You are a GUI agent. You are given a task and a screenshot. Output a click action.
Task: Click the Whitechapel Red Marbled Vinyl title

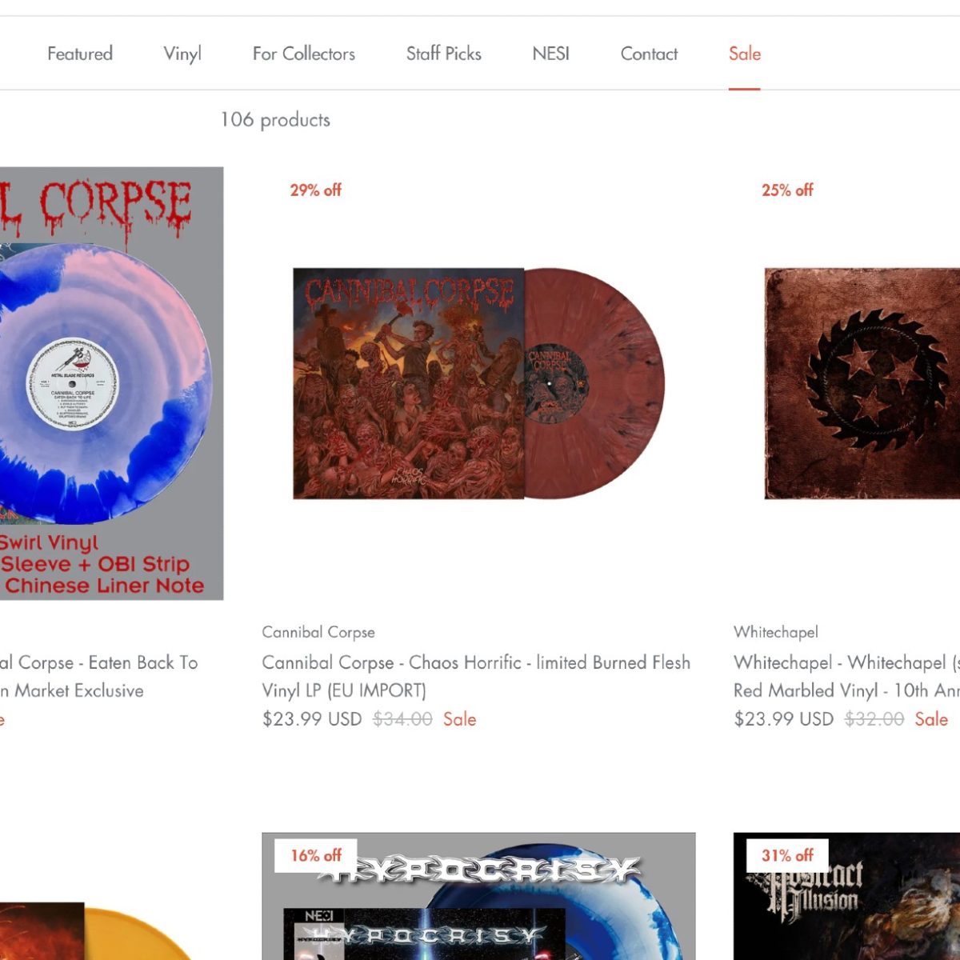pos(846,676)
